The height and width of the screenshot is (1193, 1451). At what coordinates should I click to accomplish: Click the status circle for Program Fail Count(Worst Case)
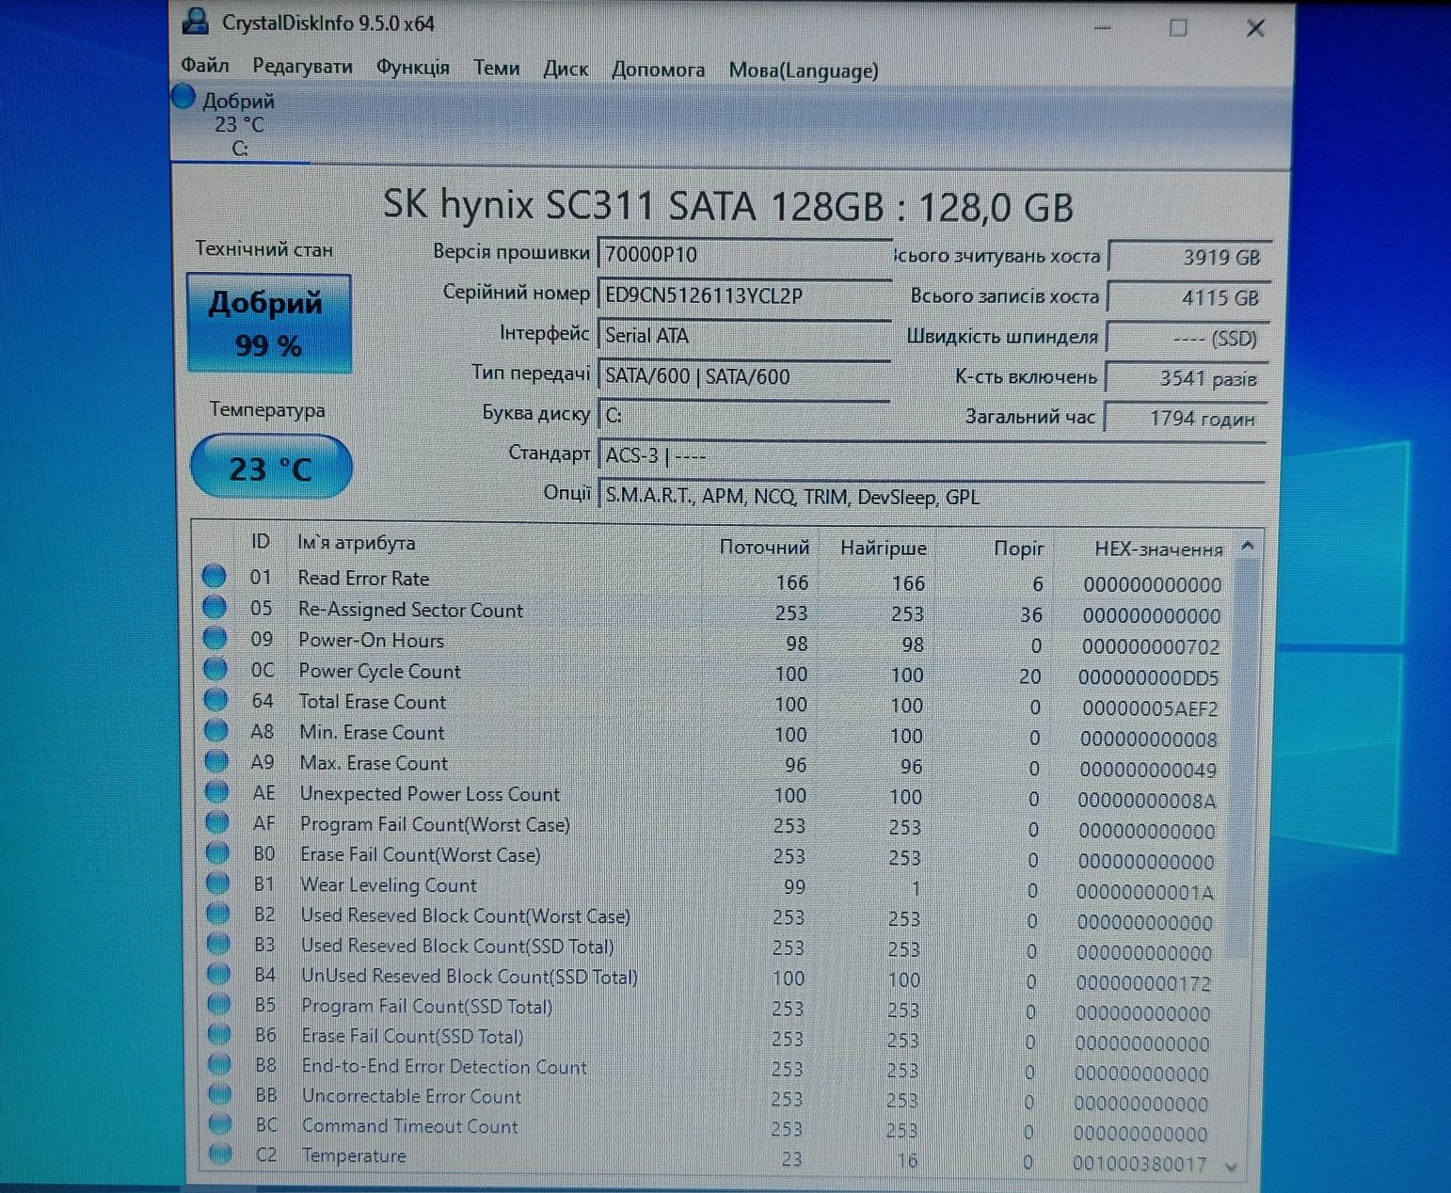(217, 822)
